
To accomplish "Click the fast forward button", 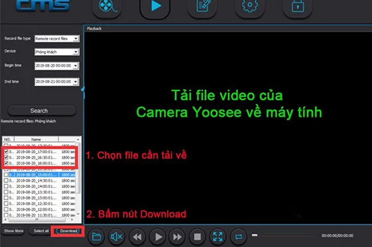I will [177, 236].
